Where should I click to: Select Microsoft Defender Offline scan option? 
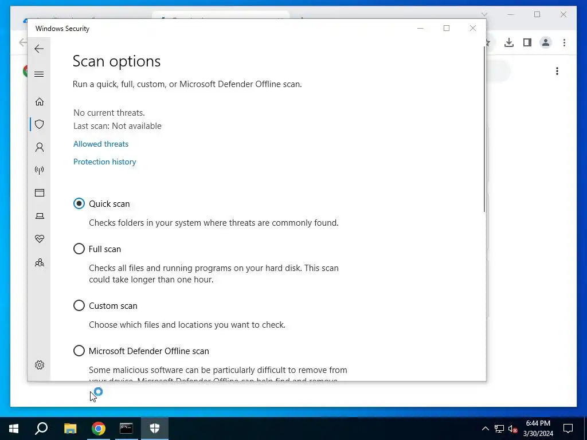pos(79,351)
